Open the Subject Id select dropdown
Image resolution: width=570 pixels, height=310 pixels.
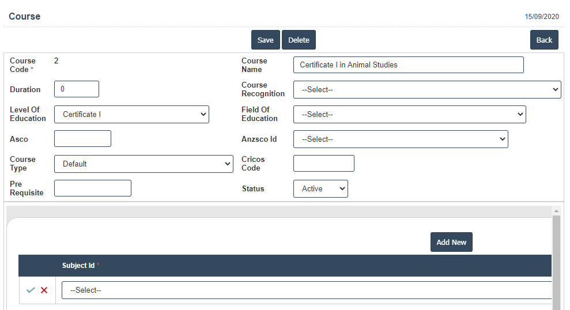(307, 290)
